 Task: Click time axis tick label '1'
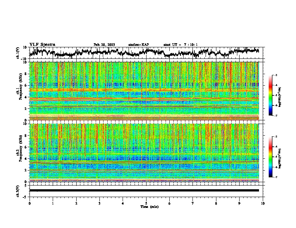coord(53,203)
